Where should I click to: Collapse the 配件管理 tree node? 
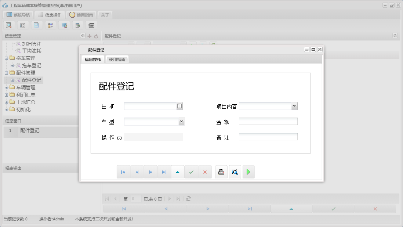6,72
